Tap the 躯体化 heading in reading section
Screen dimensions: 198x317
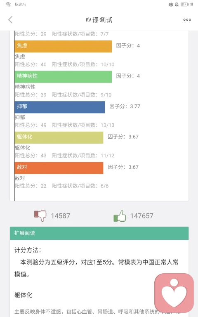coord(23,295)
